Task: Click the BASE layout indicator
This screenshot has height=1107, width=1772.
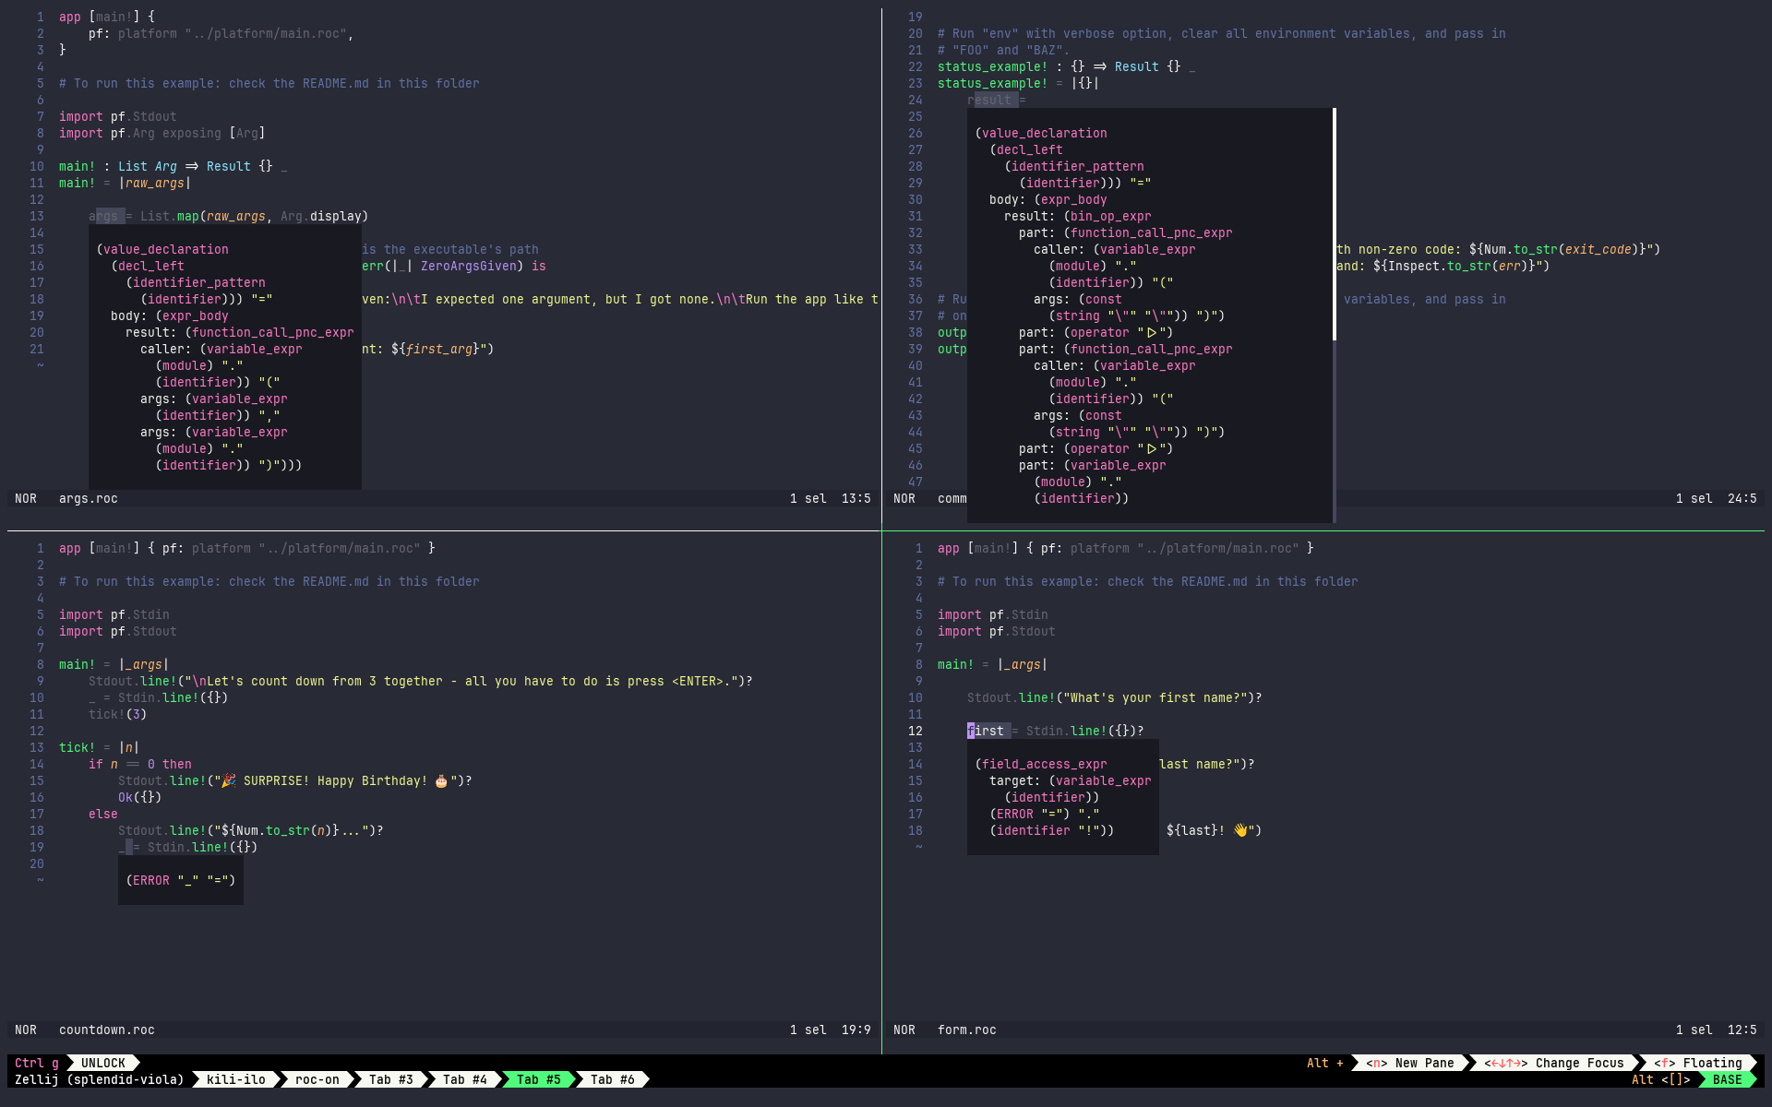Action: click(x=1727, y=1079)
